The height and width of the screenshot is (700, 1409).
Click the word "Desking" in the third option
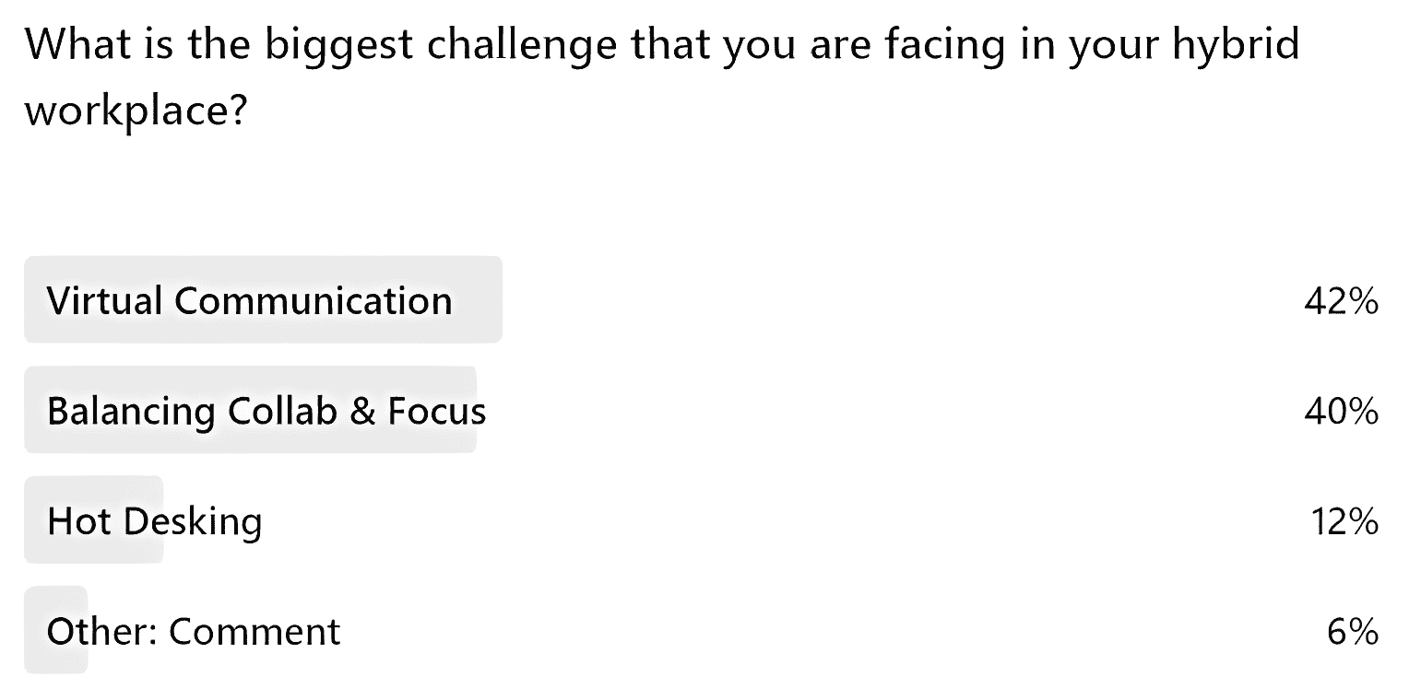tap(192, 522)
